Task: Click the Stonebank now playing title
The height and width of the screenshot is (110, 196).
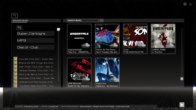Action: tap(105, 107)
